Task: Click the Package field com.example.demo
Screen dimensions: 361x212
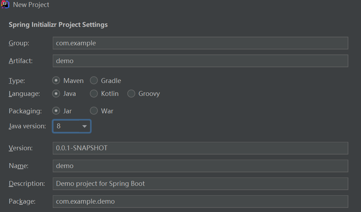Action: click(200, 201)
